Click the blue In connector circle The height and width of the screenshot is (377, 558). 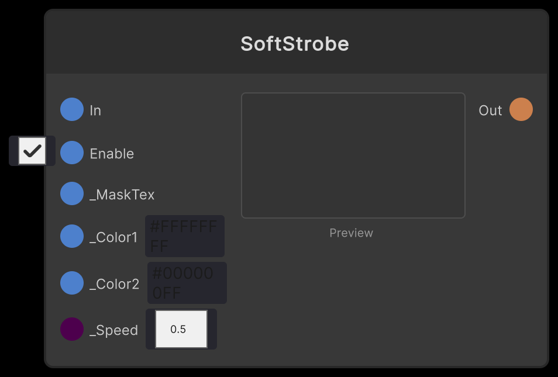pyautogui.click(x=71, y=109)
